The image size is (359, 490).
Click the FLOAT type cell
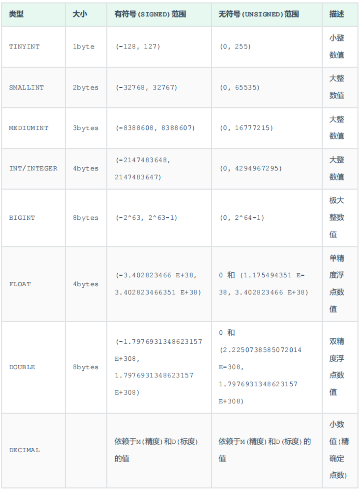tap(20, 284)
